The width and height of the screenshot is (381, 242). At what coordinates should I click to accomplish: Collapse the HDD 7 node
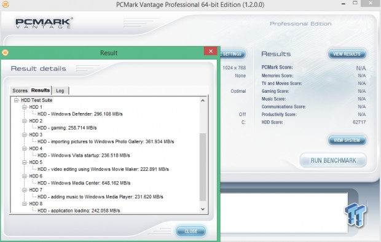click(x=25, y=190)
